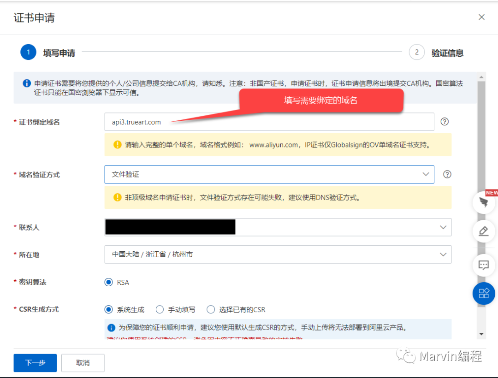Expand the 所在地 dropdown
498x378 pixels.
coord(278,254)
